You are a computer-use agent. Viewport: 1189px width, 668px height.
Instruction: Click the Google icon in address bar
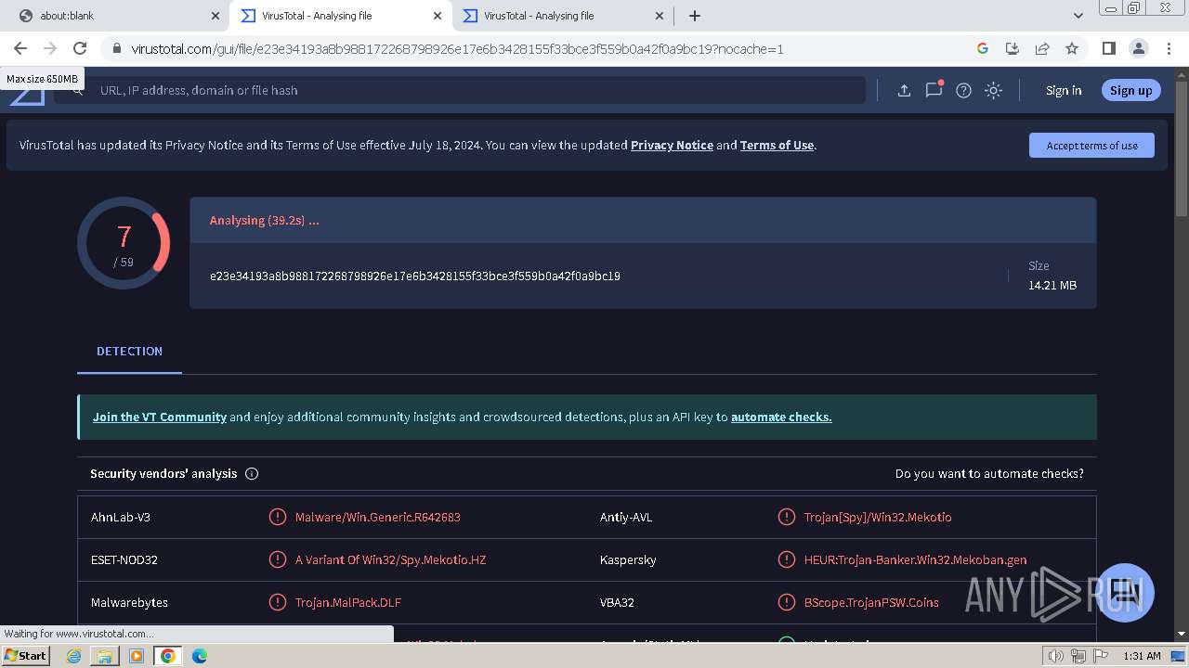click(x=983, y=48)
